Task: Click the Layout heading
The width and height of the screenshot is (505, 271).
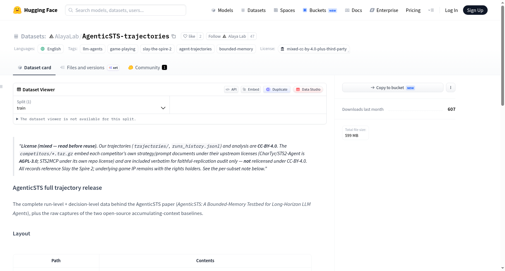Action: (21, 234)
